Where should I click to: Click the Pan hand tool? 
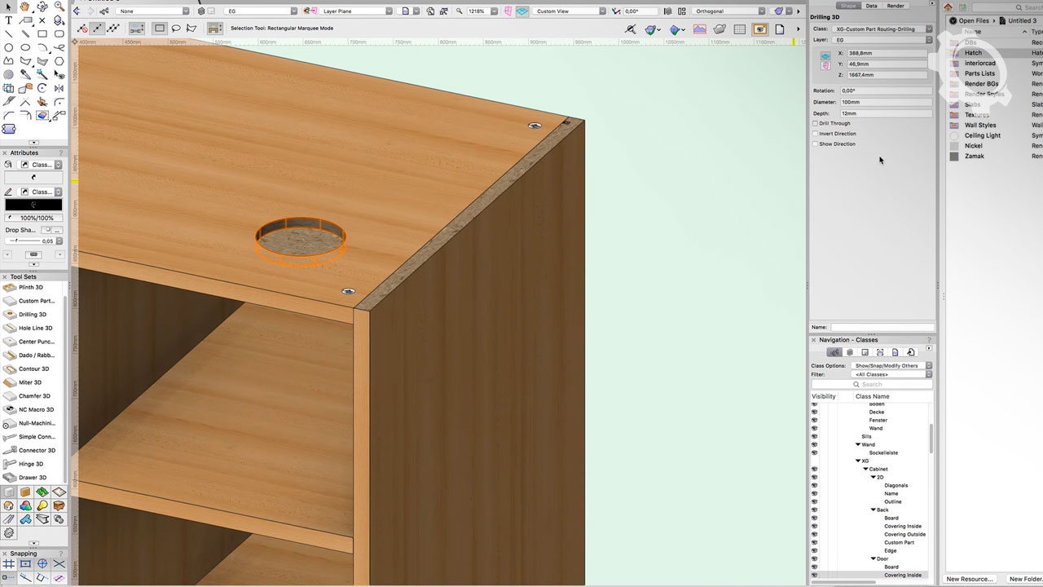tap(25, 7)
